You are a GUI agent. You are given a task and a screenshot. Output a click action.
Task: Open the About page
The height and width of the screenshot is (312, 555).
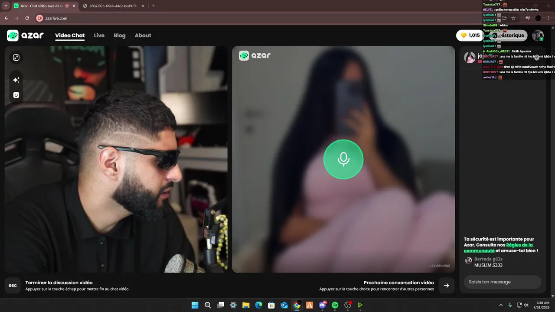pos(143,36)
